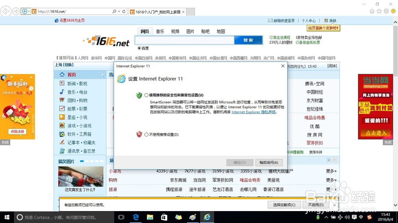Click the 换肤 skin link
This screenshot has height=223, width=398.
[x=332, y=21]
